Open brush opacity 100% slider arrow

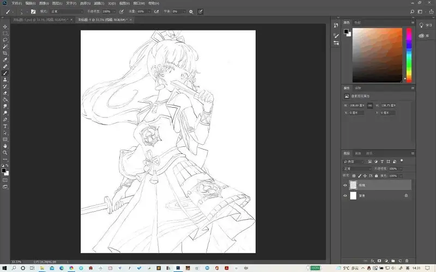[114, 11]
